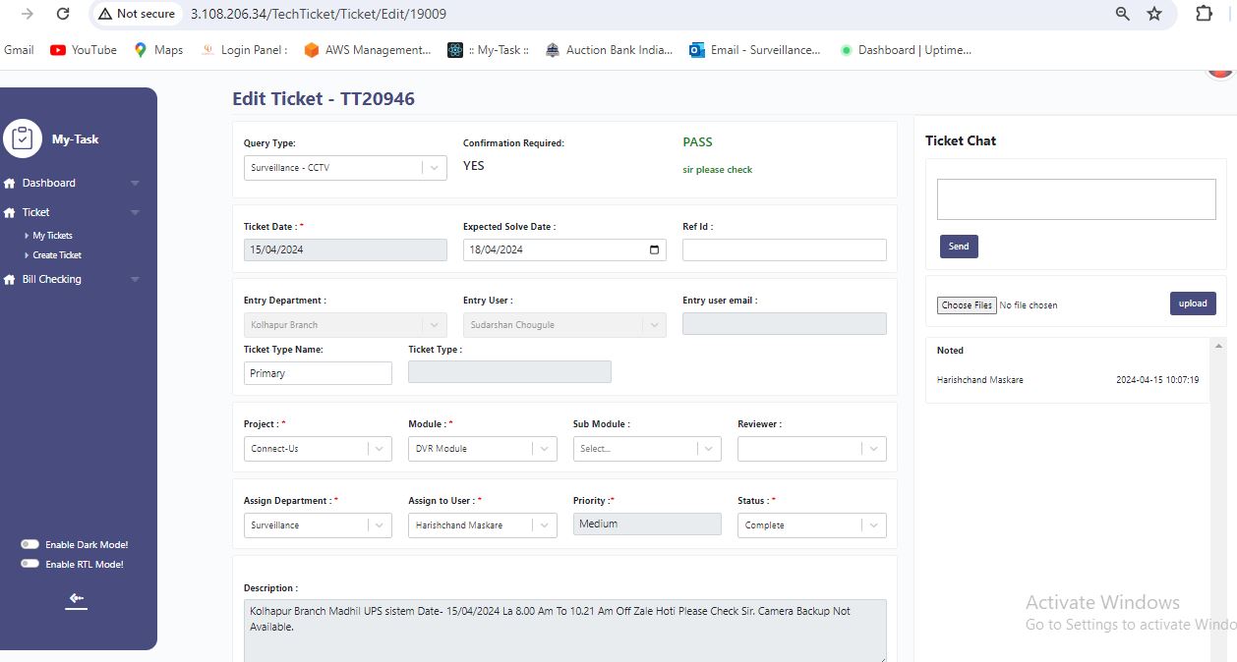Click the Priority Medium field
This screenshot has height=662, width=1237.
(x=647, y=524)
